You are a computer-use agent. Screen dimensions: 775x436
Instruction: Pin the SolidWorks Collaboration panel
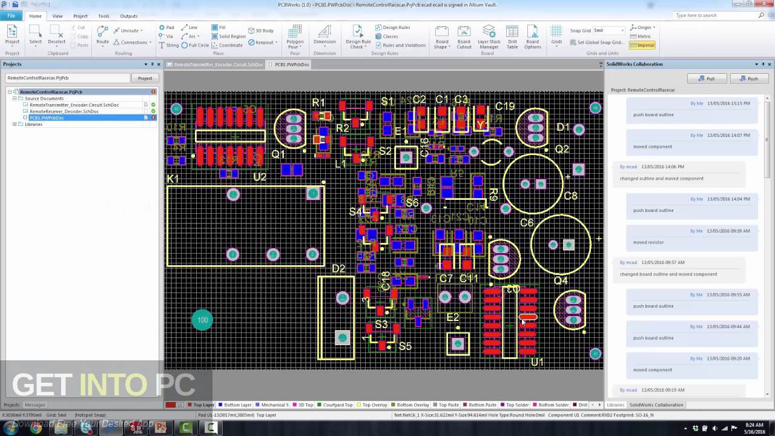[762, 64]
